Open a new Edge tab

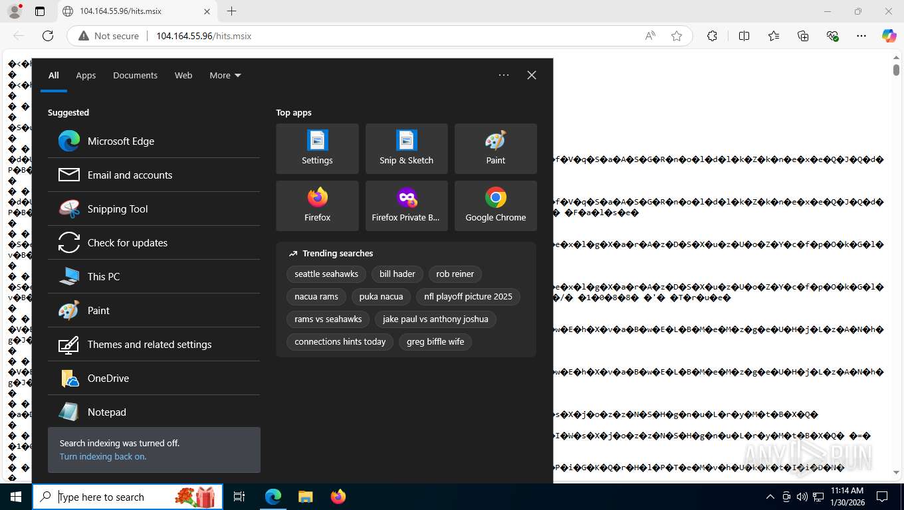pos(231,11)
